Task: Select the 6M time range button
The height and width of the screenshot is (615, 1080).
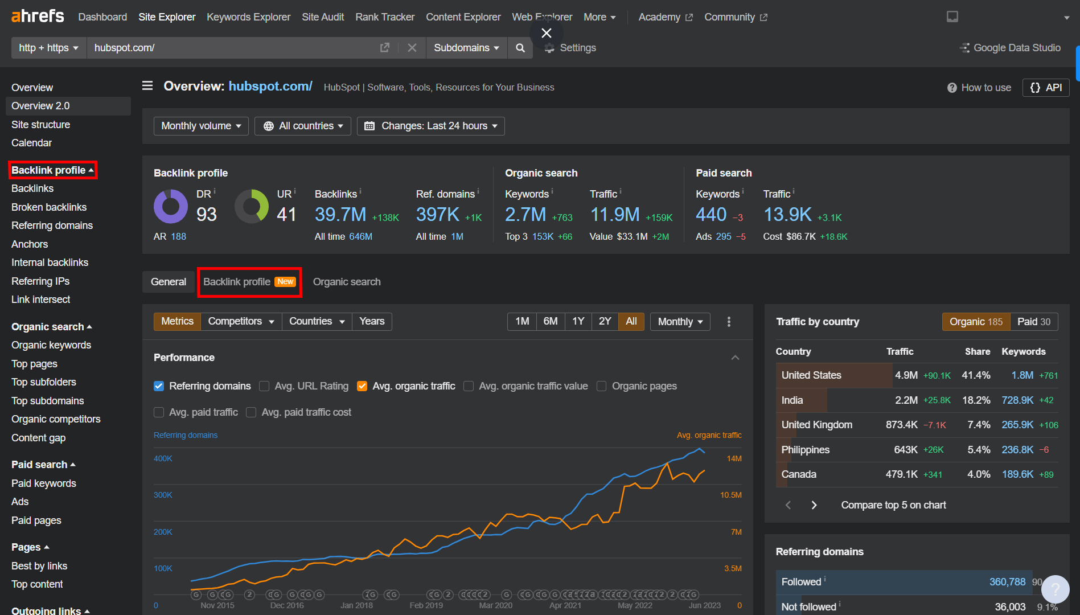Action: tap(550, 321)
